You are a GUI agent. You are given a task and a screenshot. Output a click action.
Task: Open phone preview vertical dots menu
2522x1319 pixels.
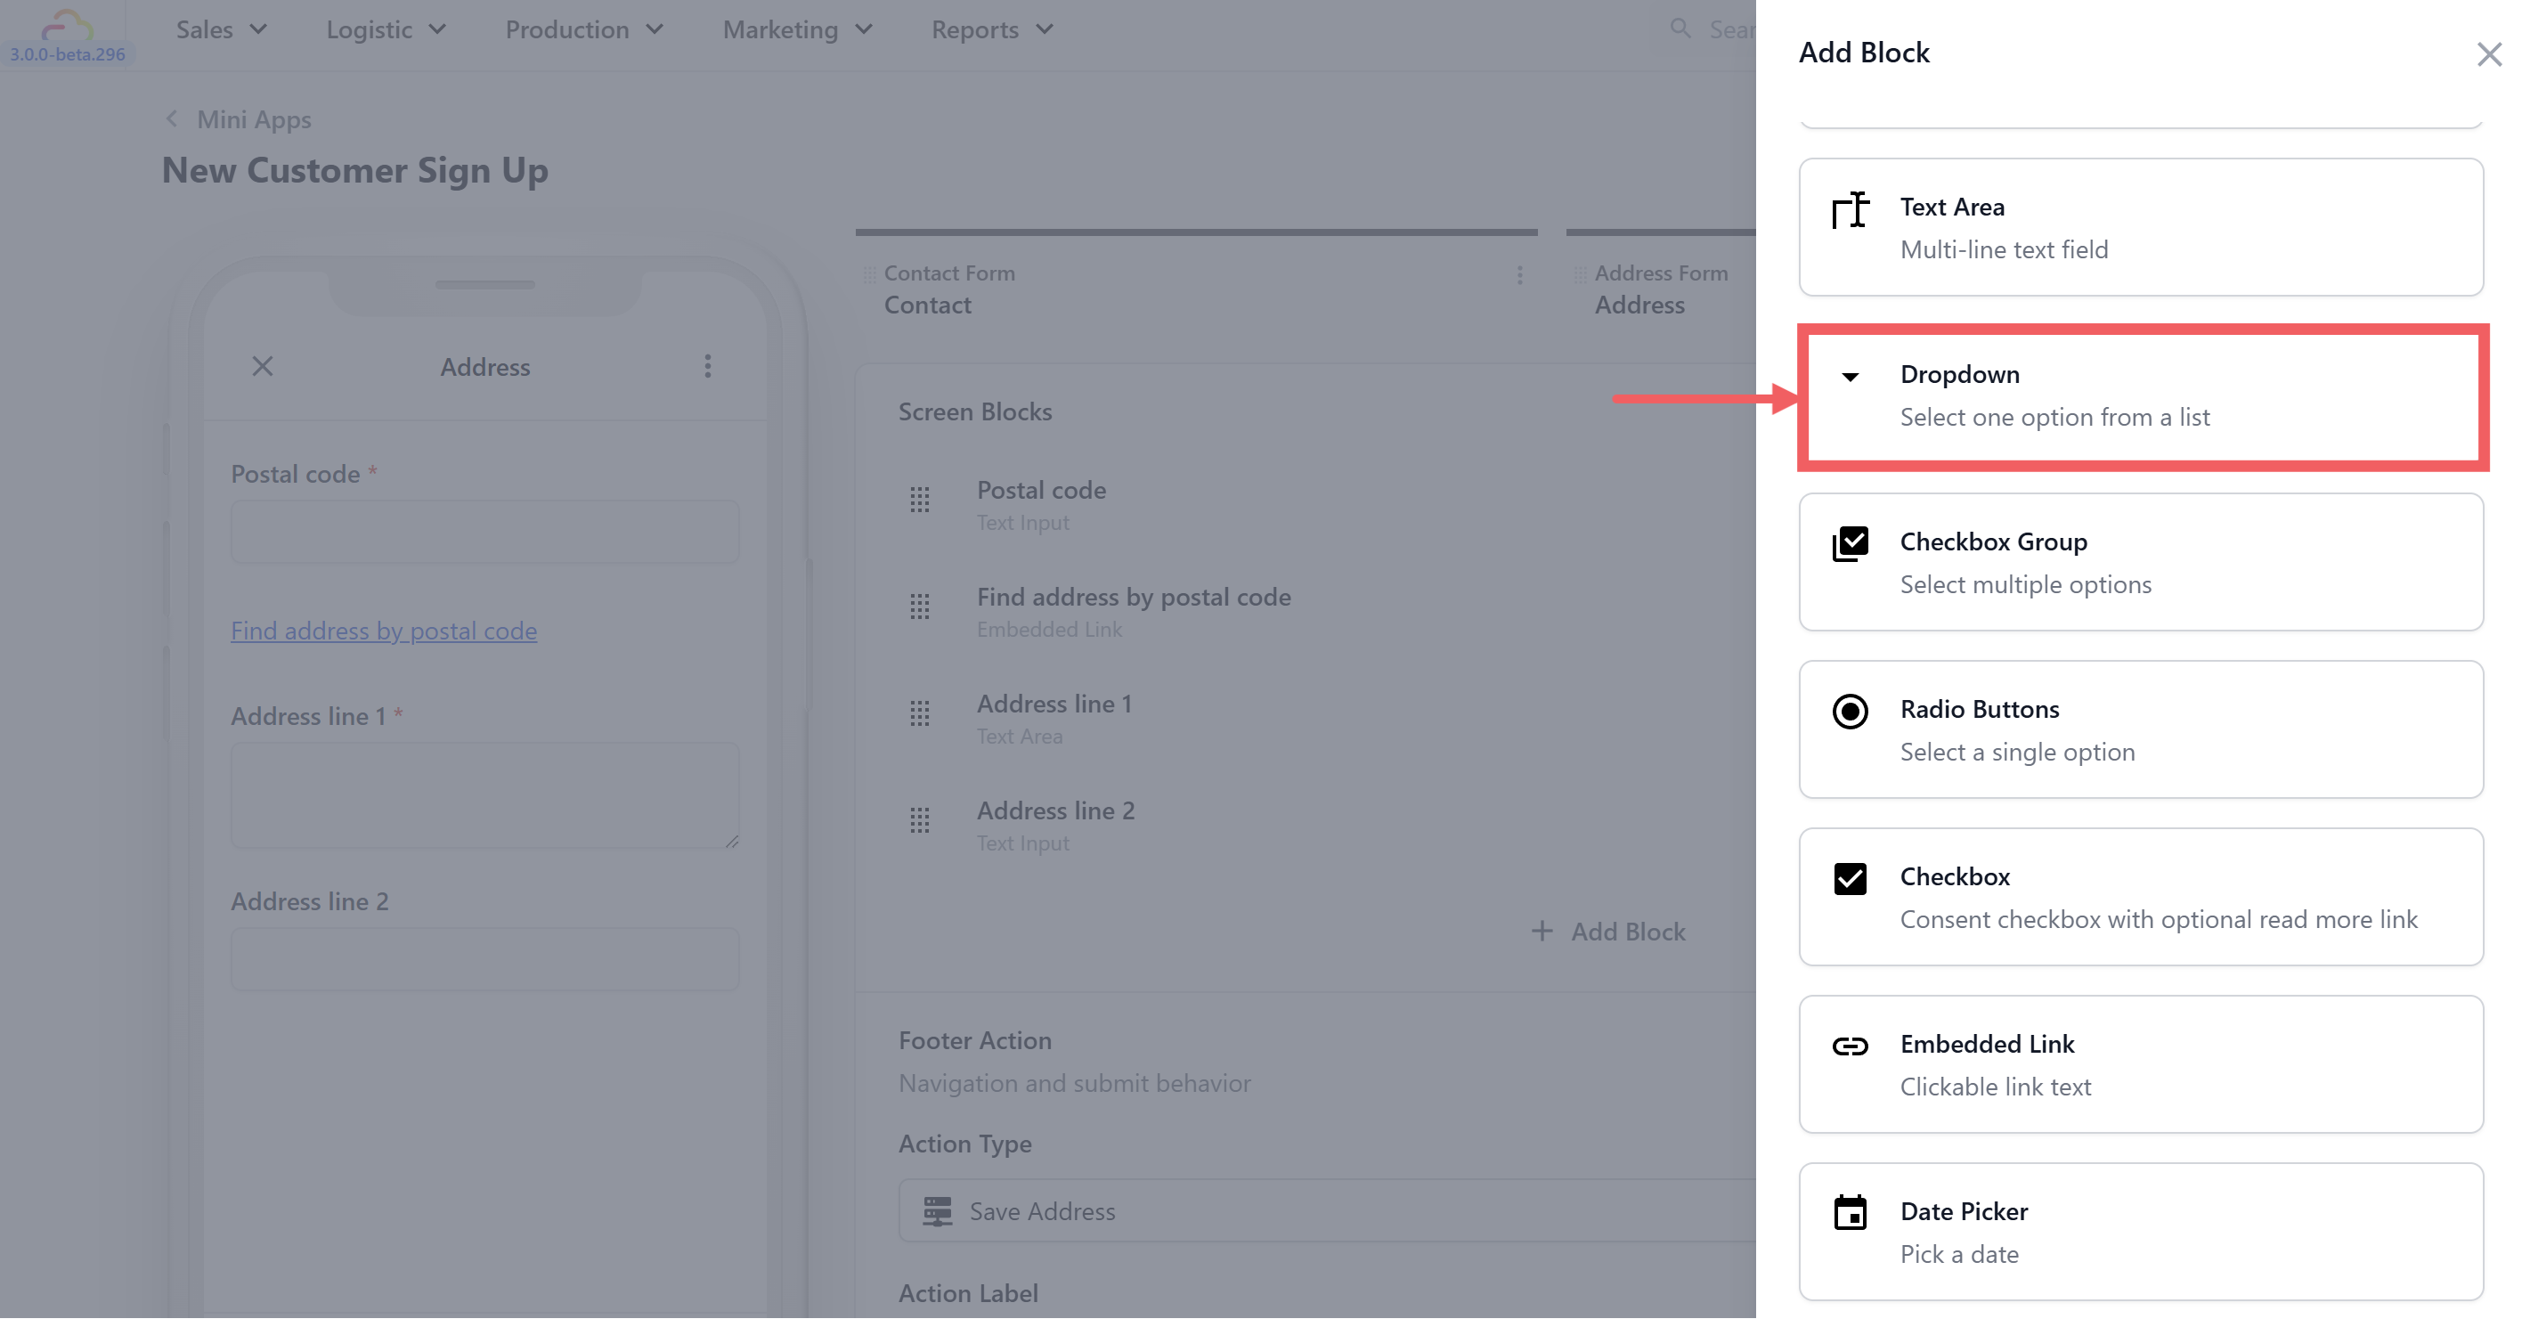point(708,367)
